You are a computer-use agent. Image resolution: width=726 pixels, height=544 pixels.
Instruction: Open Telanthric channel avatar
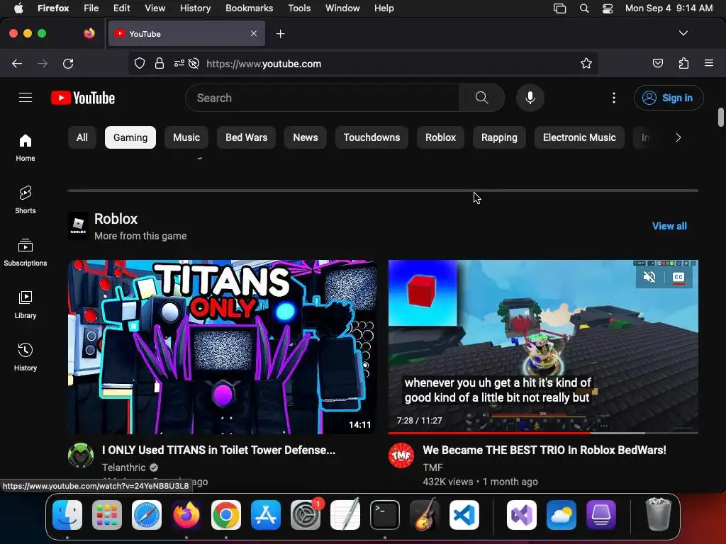coord(81,455)
